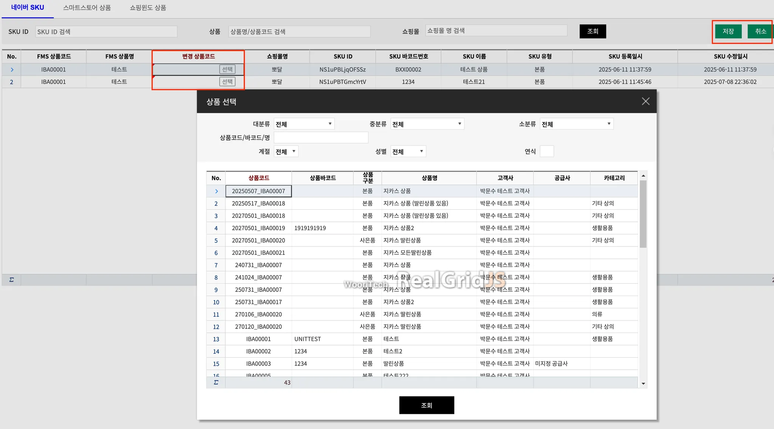The height and width of the screenshot is (429, 774).
Task: Click the sigma summary icon in main grid footer
Action: pos(11,280)
